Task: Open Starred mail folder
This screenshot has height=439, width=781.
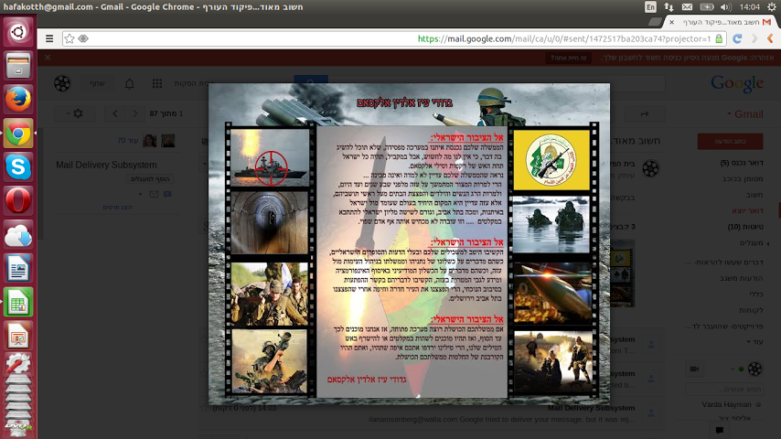Action: tap(743, 178)
